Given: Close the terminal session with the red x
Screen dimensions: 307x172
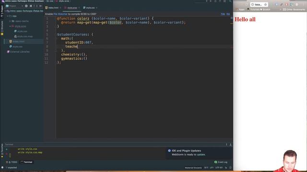Looking at the screenshot, I should (x=6, y=154).
